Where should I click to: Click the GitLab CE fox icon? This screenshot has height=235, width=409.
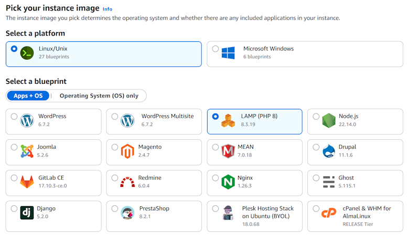(27, 182)
